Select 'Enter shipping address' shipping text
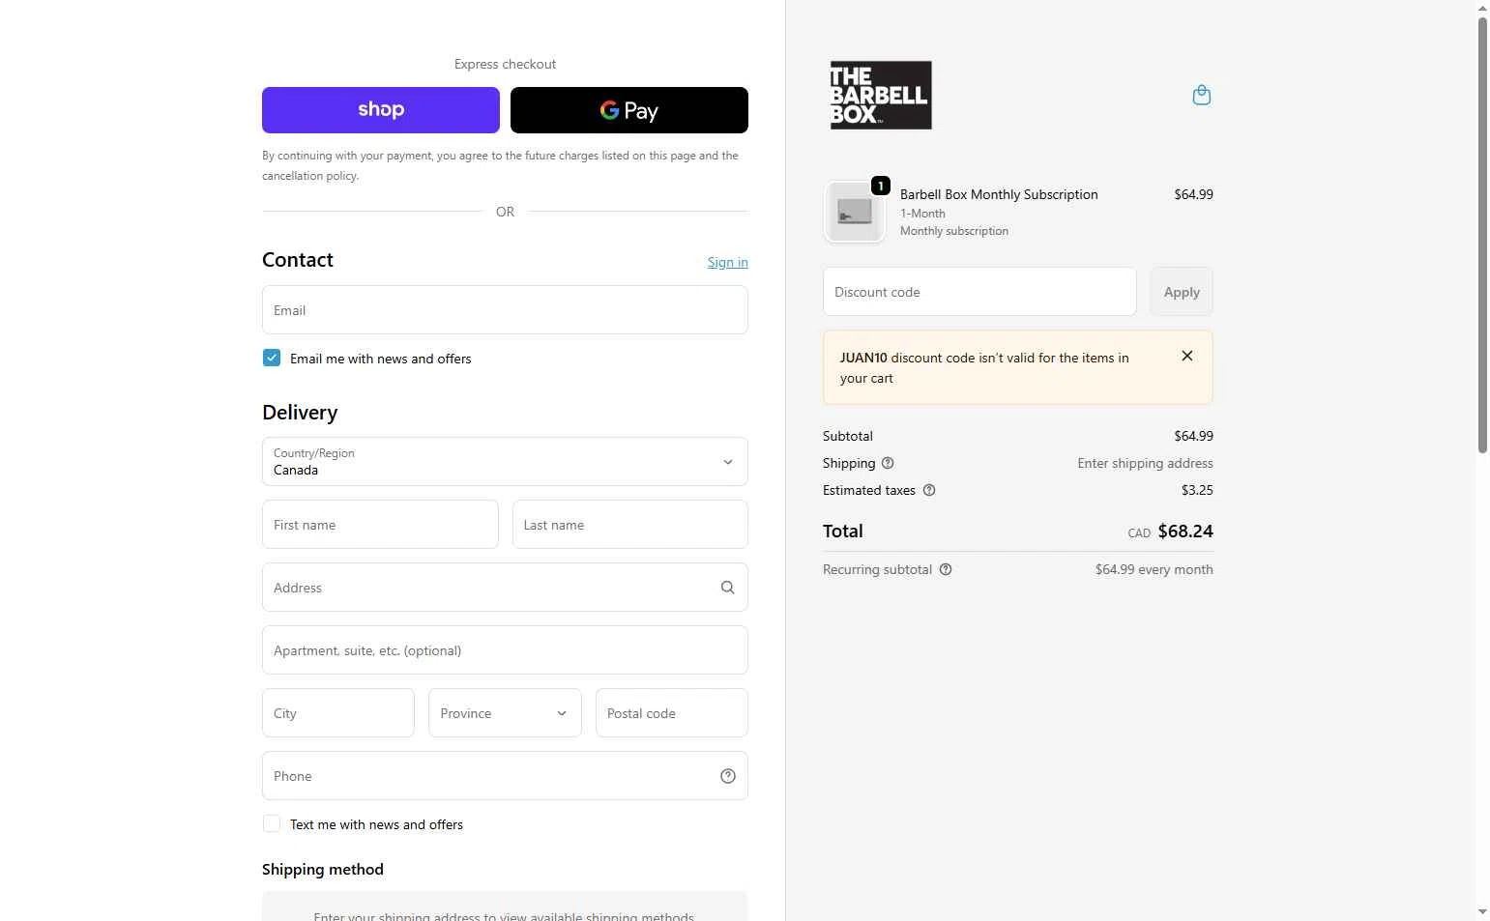The width and height of the screenshot is (1490, 921). (x=1146, y=463)
